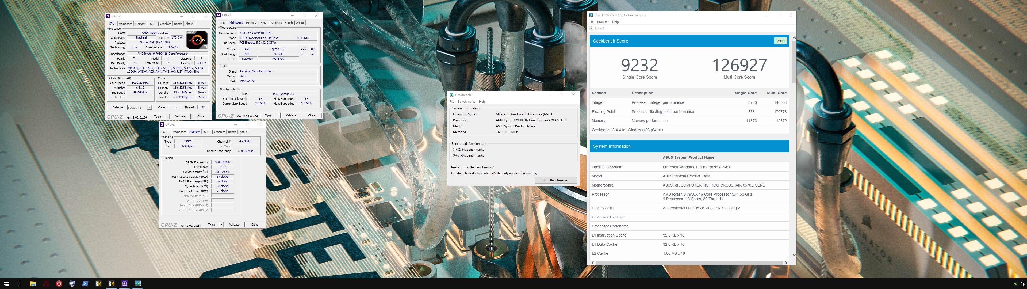This screenshot has width=1027, height=289.
Task: Click the Geekbench result window title icon
Action: coord(591,15)
